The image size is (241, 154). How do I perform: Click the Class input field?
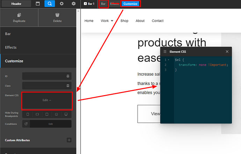coord(43,86)
